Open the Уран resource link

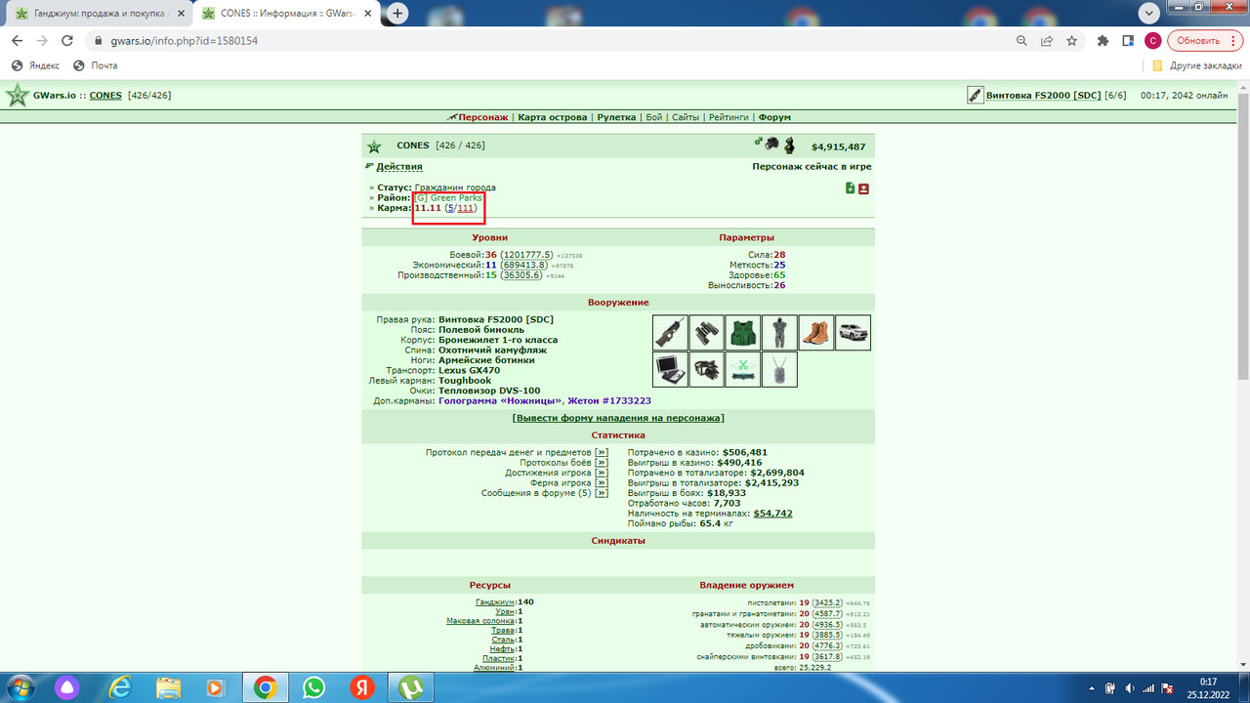tap(506, 611)
